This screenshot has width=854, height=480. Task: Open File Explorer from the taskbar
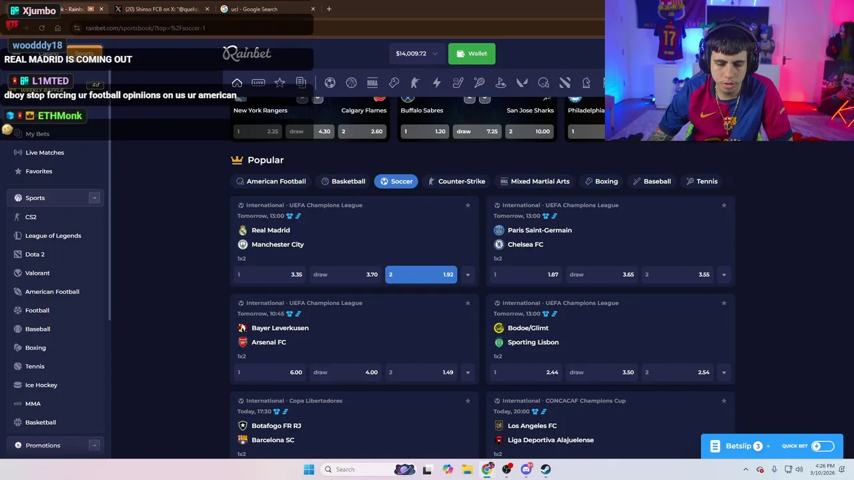pos(467,469)
